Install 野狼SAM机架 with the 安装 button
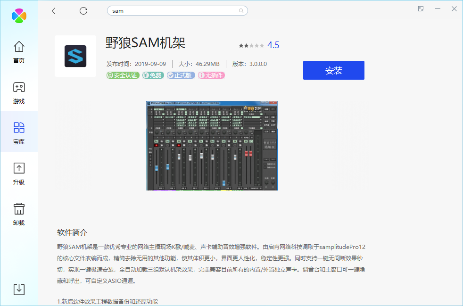Image resolution: width=463 pixels, height=306 pixels. click(334, 70)
